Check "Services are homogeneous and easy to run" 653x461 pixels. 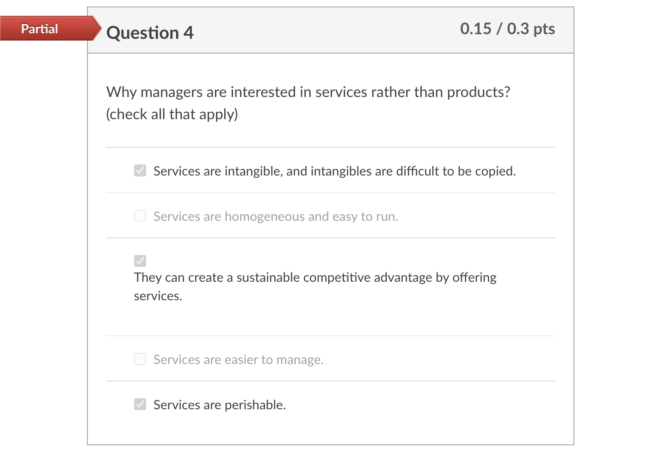140,216
